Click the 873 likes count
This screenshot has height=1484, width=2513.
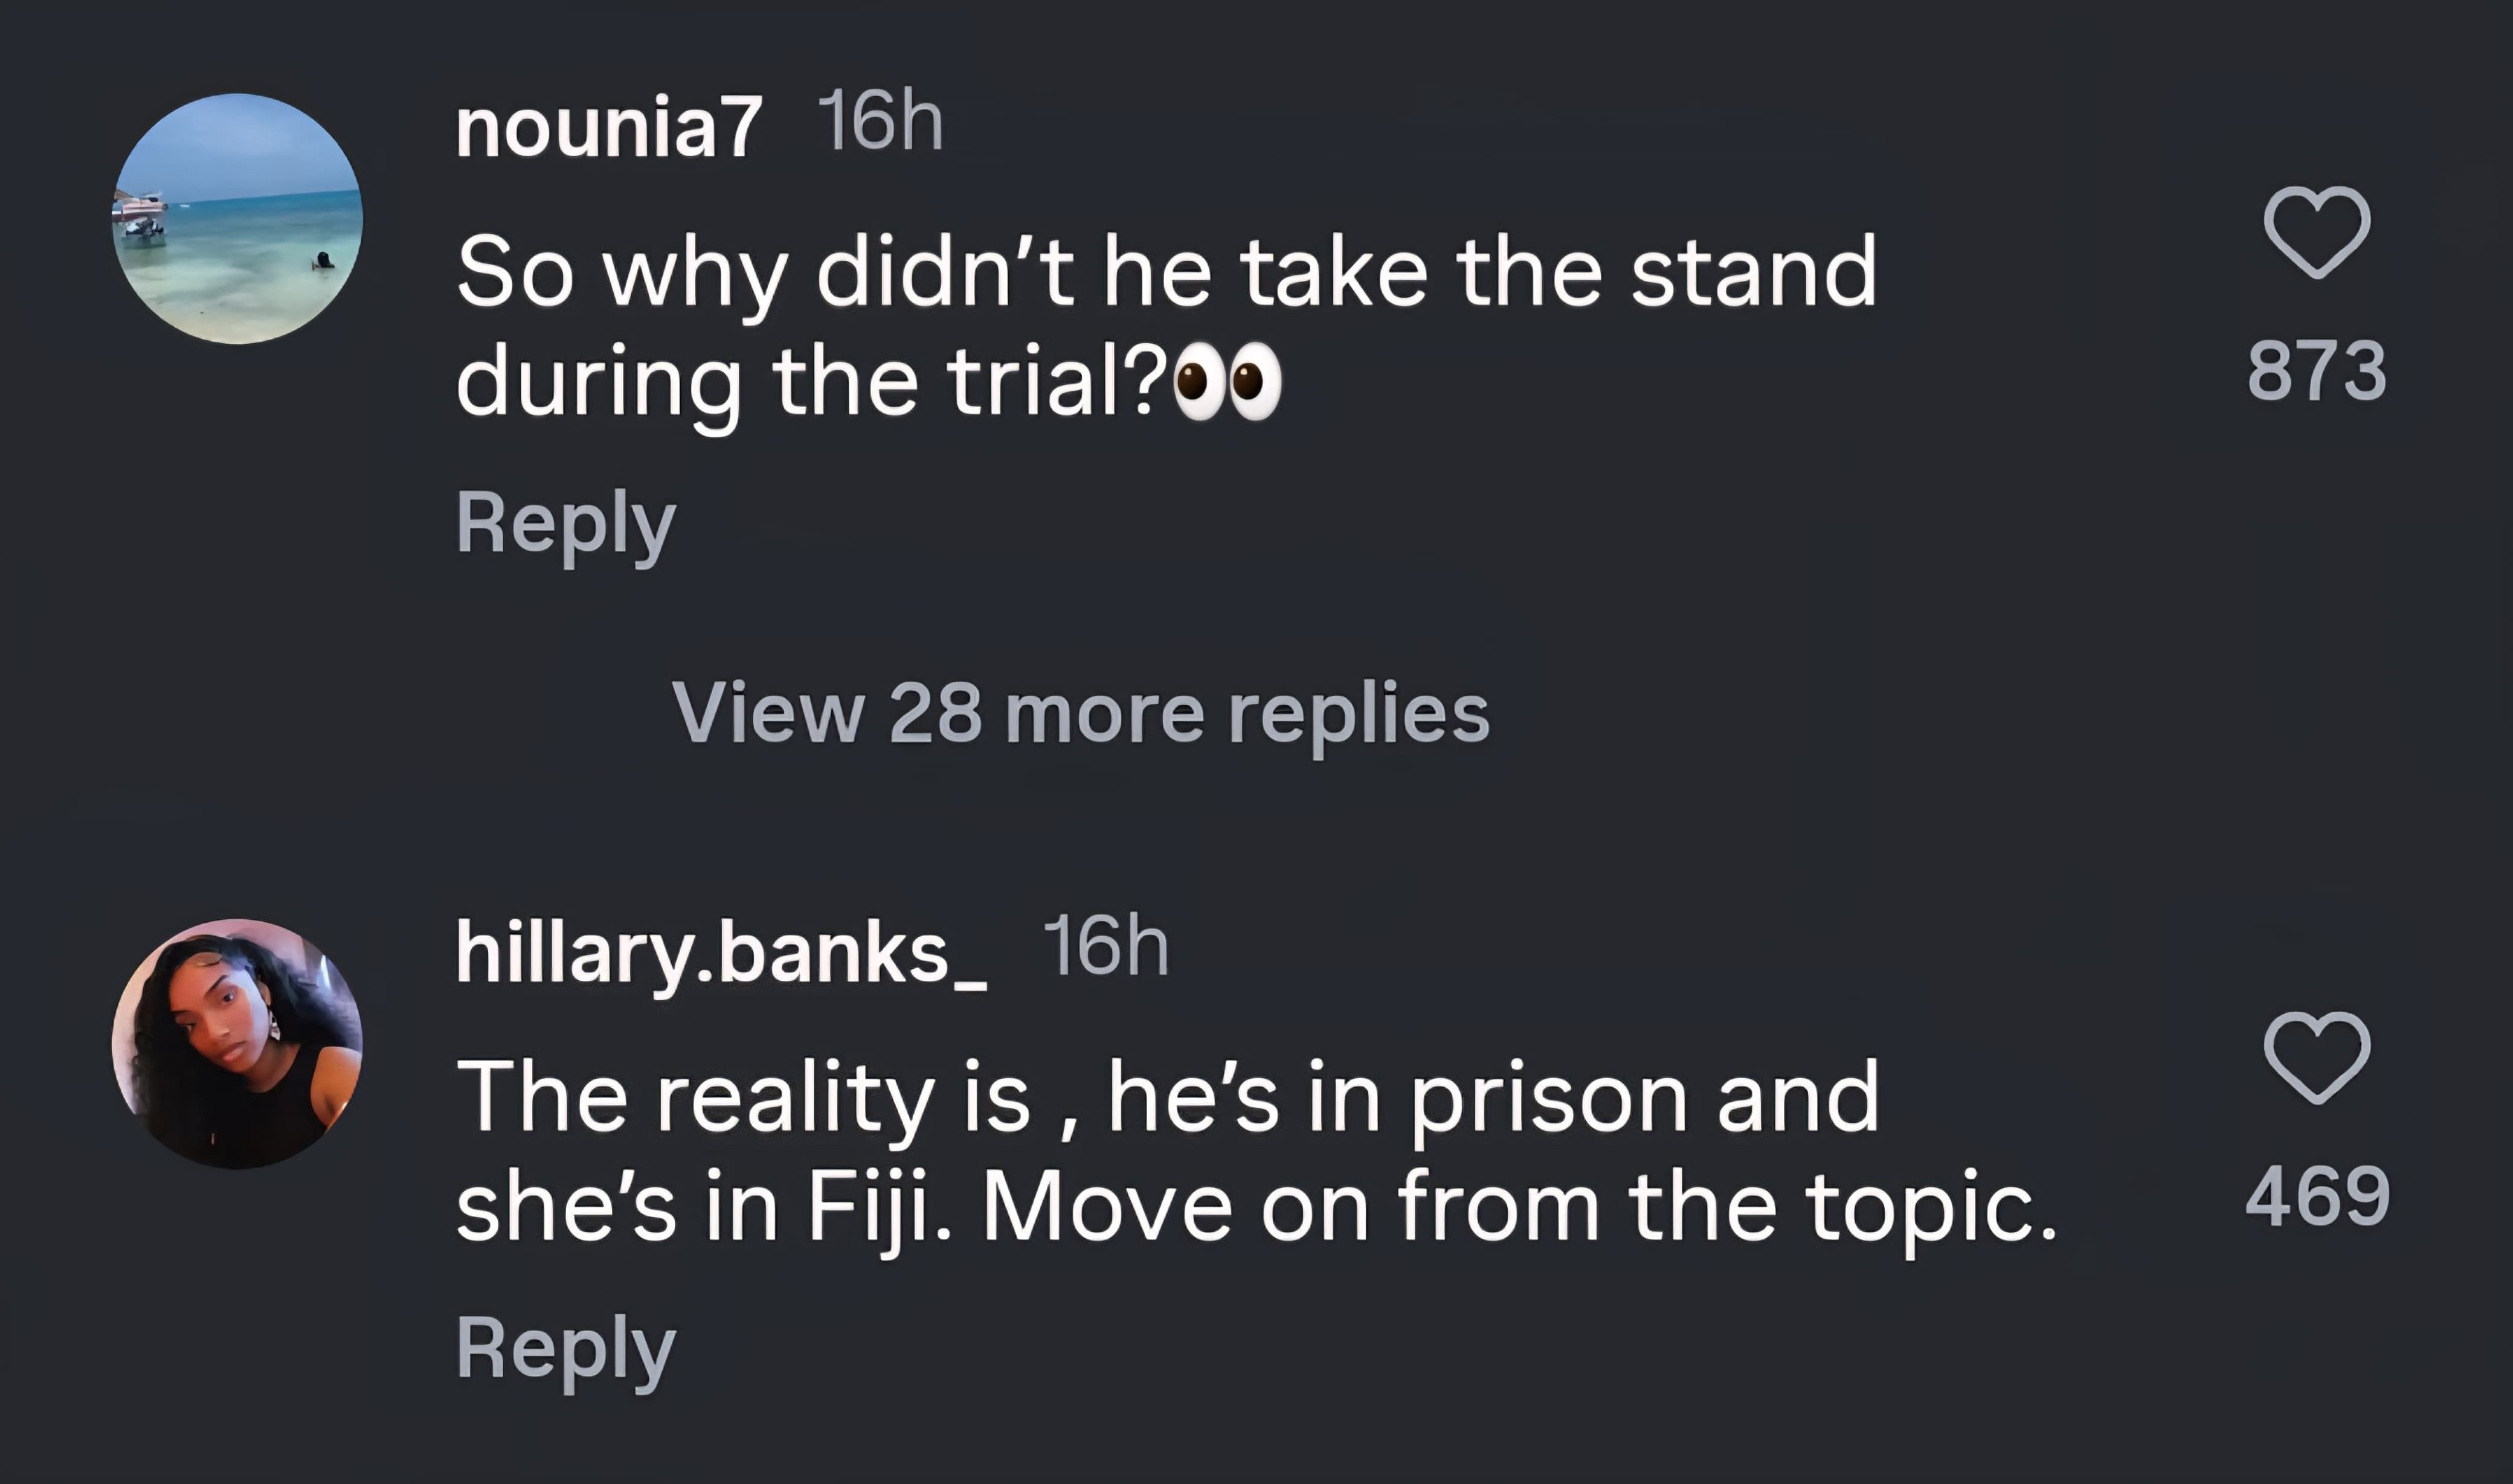pos(2316,371)
